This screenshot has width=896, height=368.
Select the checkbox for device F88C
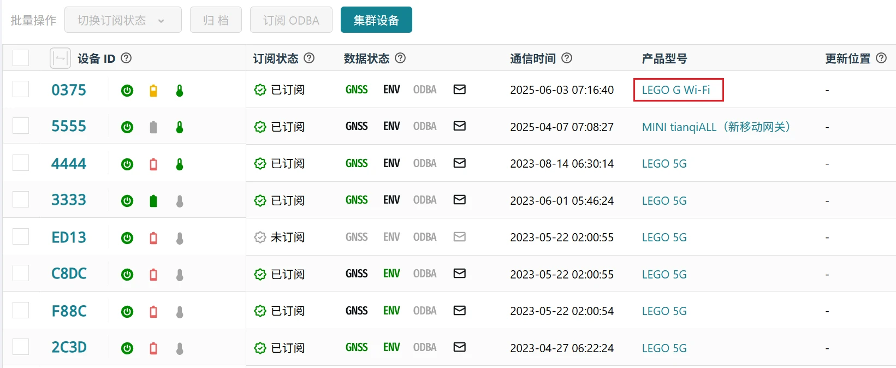point(21,311)
